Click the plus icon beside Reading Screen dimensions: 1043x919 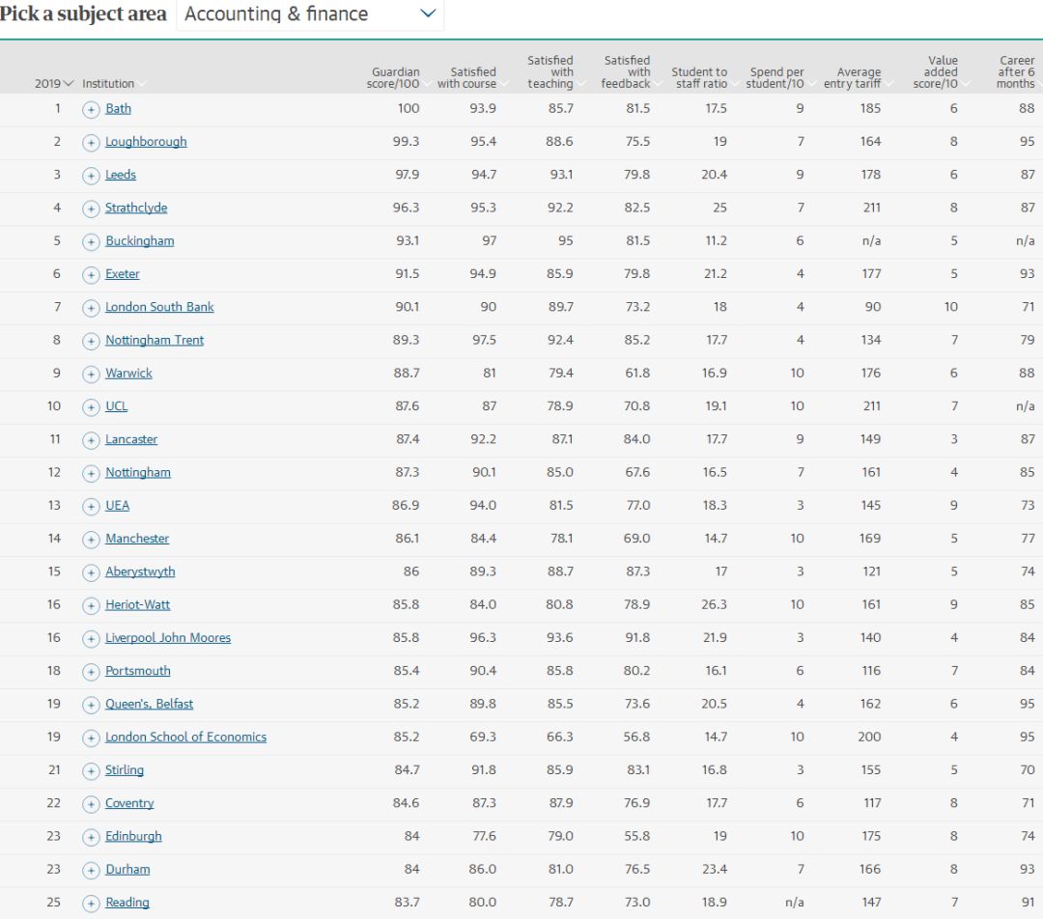pyautogui.click(x=91, y=904)
